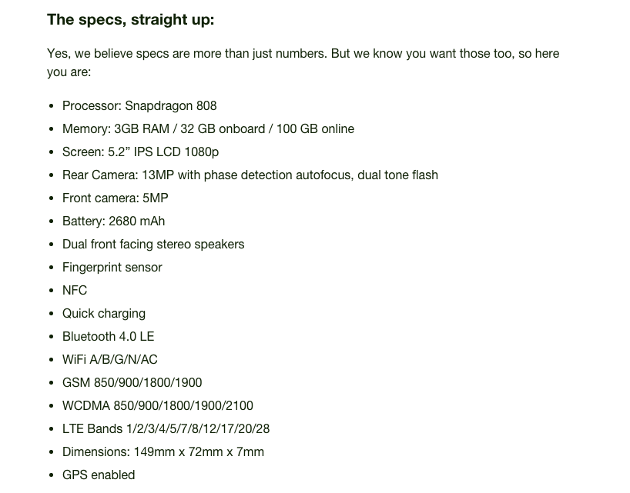Click the 'The specs, straight up:' heading
The height and width of the screenshot is (493, 630).
coord(130,20)
